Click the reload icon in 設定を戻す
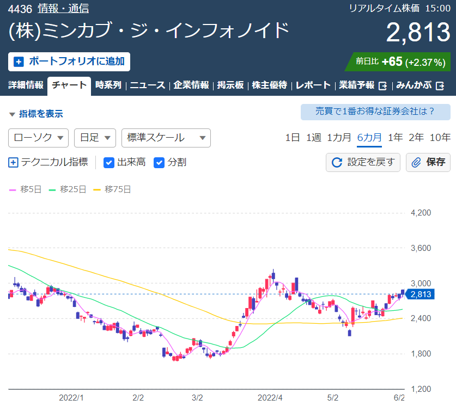 (x=337, y=162)
